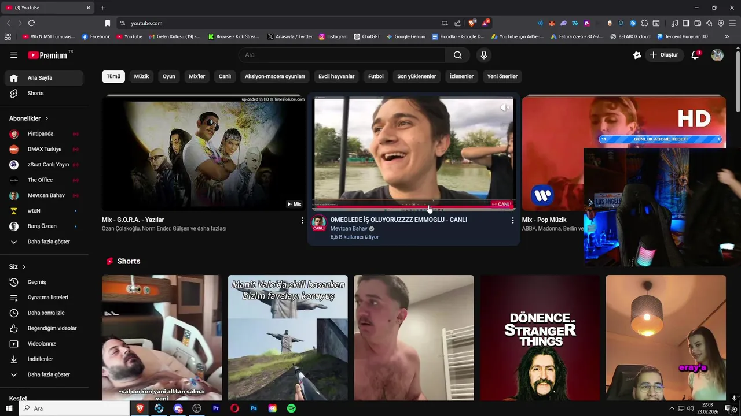Open the Brave Rewards triangle icon

tap(485, 23)
